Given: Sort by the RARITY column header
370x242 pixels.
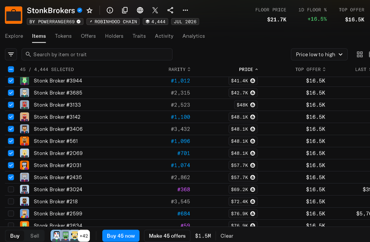Looking at the screenshot, I should (180, 70).
